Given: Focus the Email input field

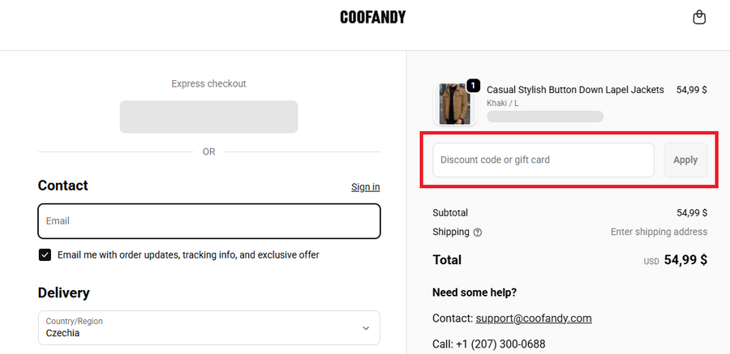Looking at the screenshot, I should point(208,220).
